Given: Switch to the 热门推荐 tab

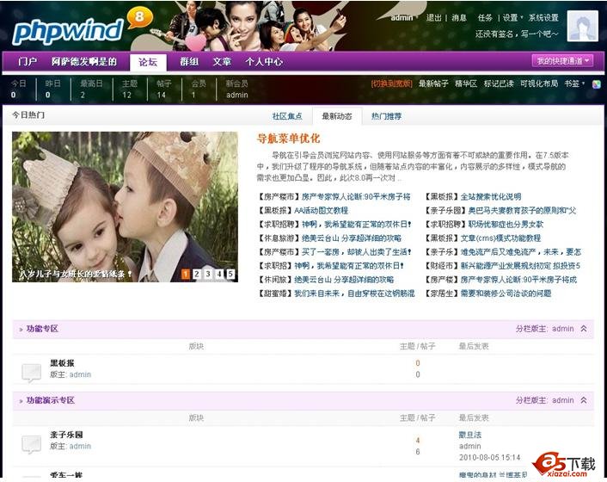Looking at the screenshot, I should tap(386, 116).
